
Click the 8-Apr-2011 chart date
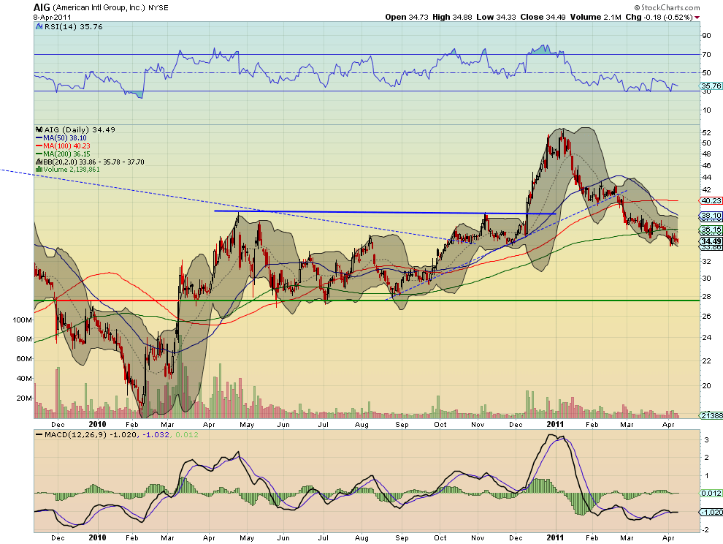pyautogui.click(x=50, y=17)
